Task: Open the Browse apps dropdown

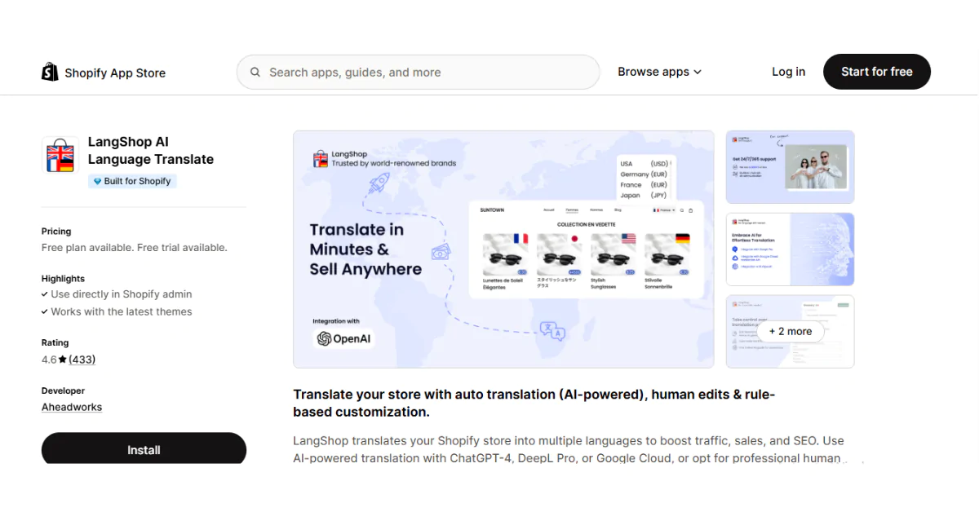Action: [659, 72]
